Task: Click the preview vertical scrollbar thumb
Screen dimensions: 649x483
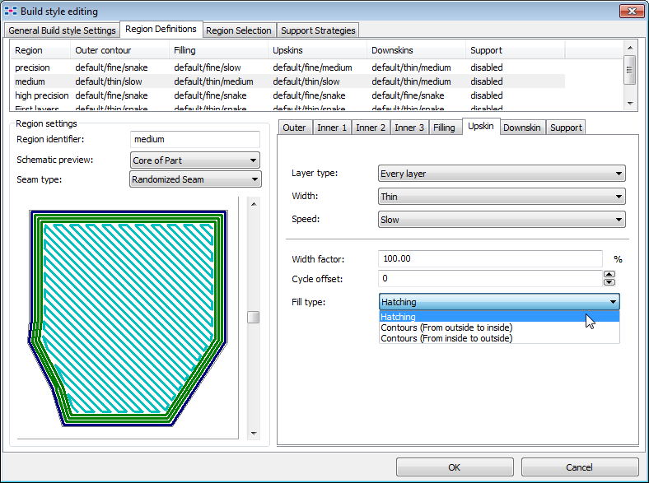Action: coord(253,318)
